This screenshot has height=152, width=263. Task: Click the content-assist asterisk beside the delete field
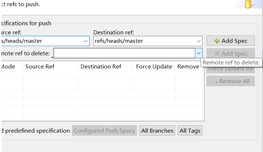(x=52, y=57)
